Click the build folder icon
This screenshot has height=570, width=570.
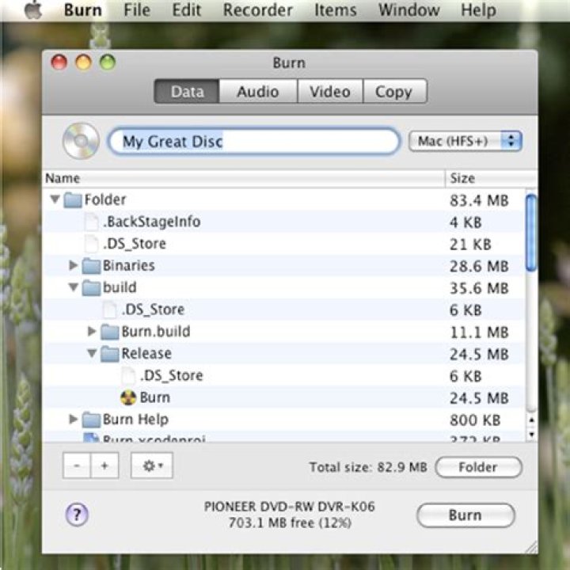(x=91, y=288)
